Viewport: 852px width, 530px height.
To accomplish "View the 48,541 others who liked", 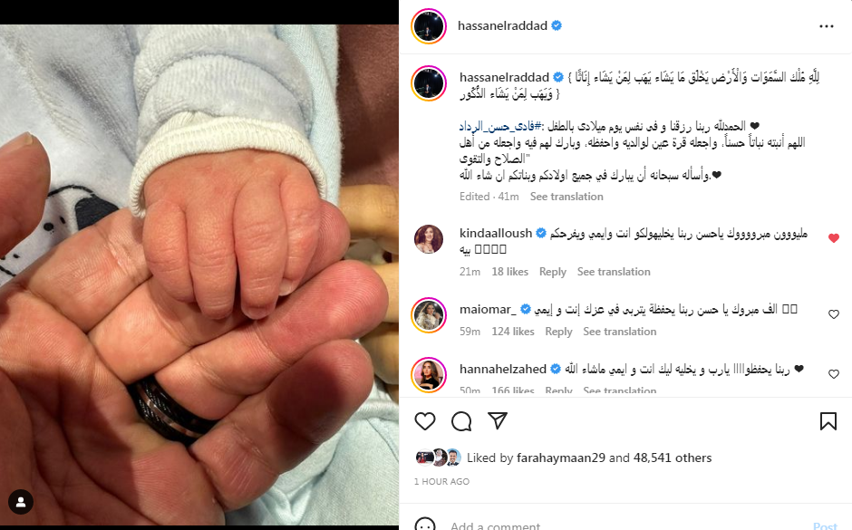I will pyautogui.click(x=673, y=458).
